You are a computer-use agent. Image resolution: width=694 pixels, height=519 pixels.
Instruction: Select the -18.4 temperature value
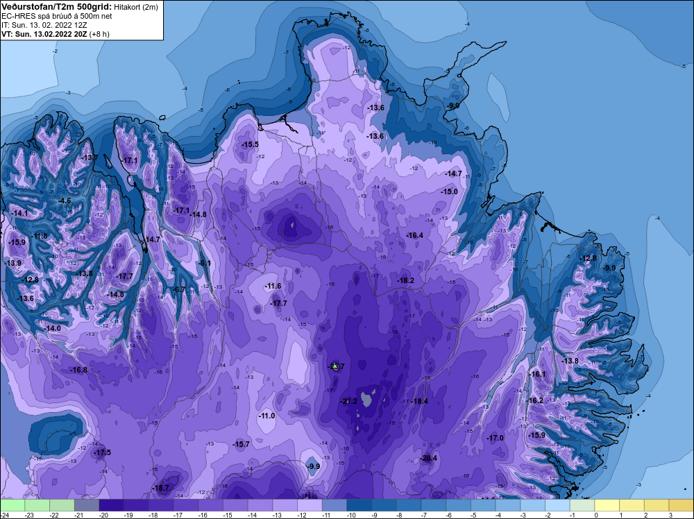(x=420, y=401)
